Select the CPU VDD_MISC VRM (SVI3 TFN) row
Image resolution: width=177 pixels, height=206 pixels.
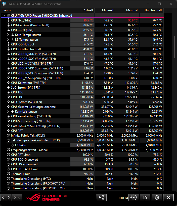click(x=82, y=63)
